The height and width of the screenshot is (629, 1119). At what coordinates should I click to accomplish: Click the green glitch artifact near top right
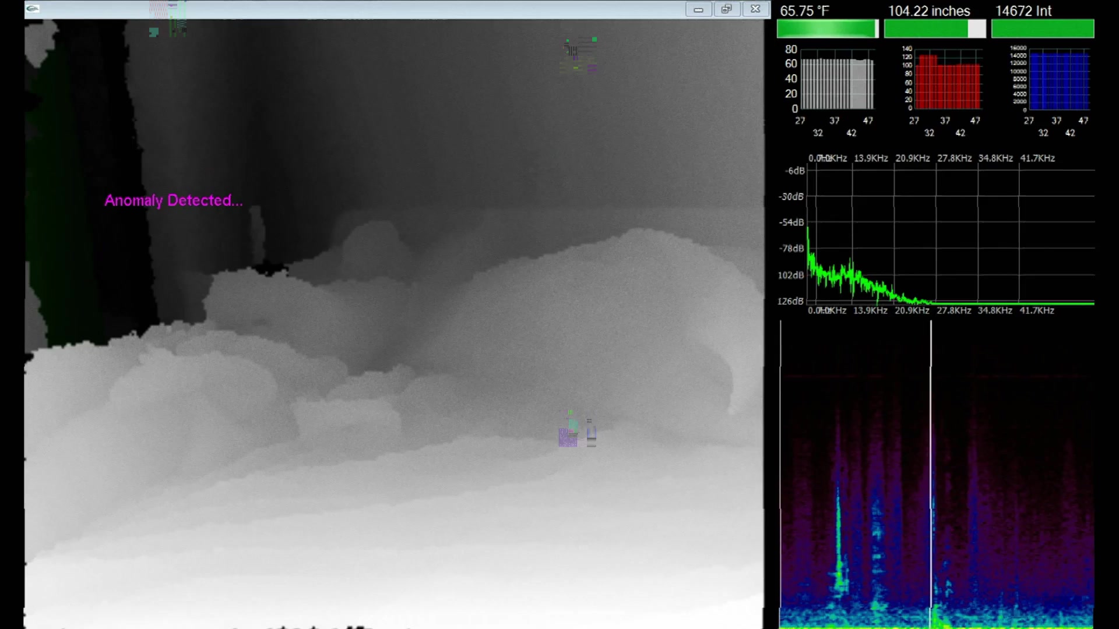[578, 54]
